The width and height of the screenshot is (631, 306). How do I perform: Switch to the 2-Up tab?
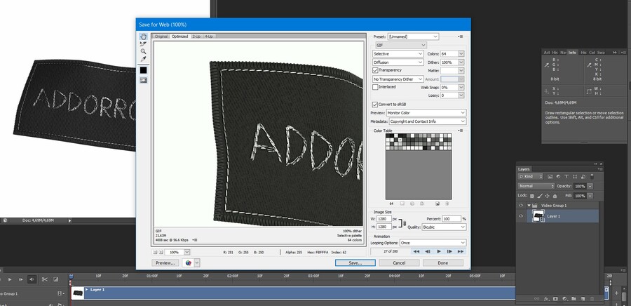197,36
